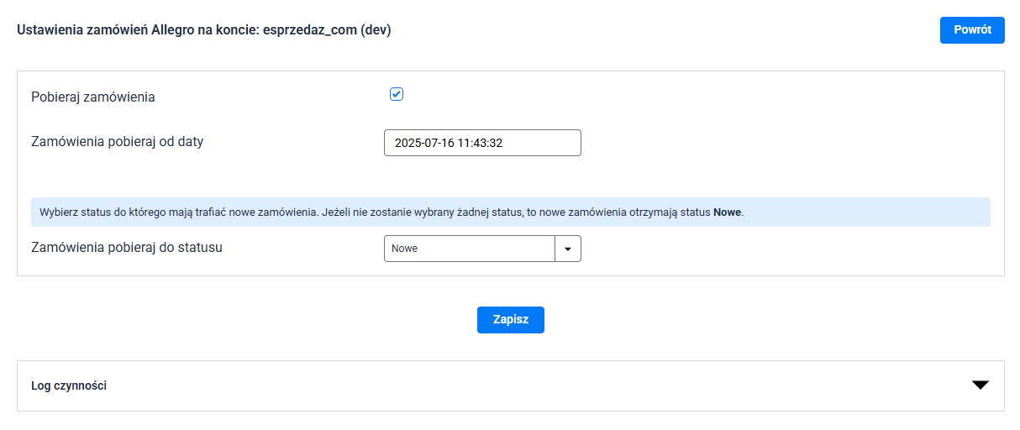Click the 'Zamówienia pobieraj od daty' label
Screen dimensions: 1020x430
pyautogui.click(x=117, y=141)
